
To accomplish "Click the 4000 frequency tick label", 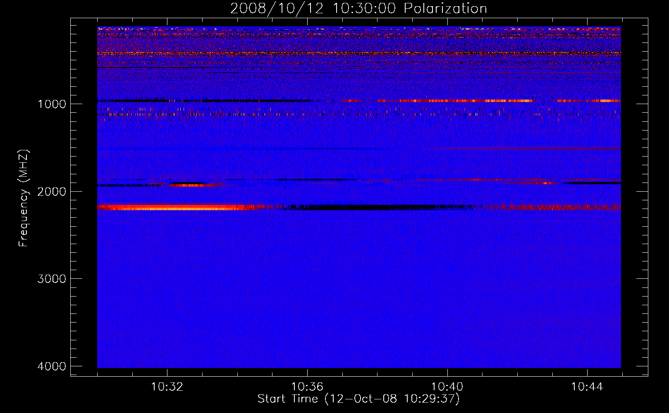I will point(52,366).
